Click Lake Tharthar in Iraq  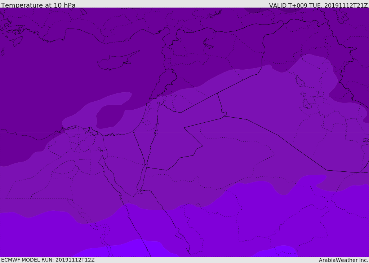[x=300, y=81]
